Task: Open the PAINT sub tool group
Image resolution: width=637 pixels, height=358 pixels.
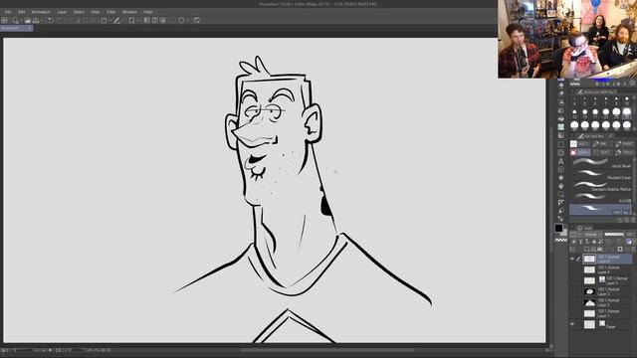Action: (624, 144)
